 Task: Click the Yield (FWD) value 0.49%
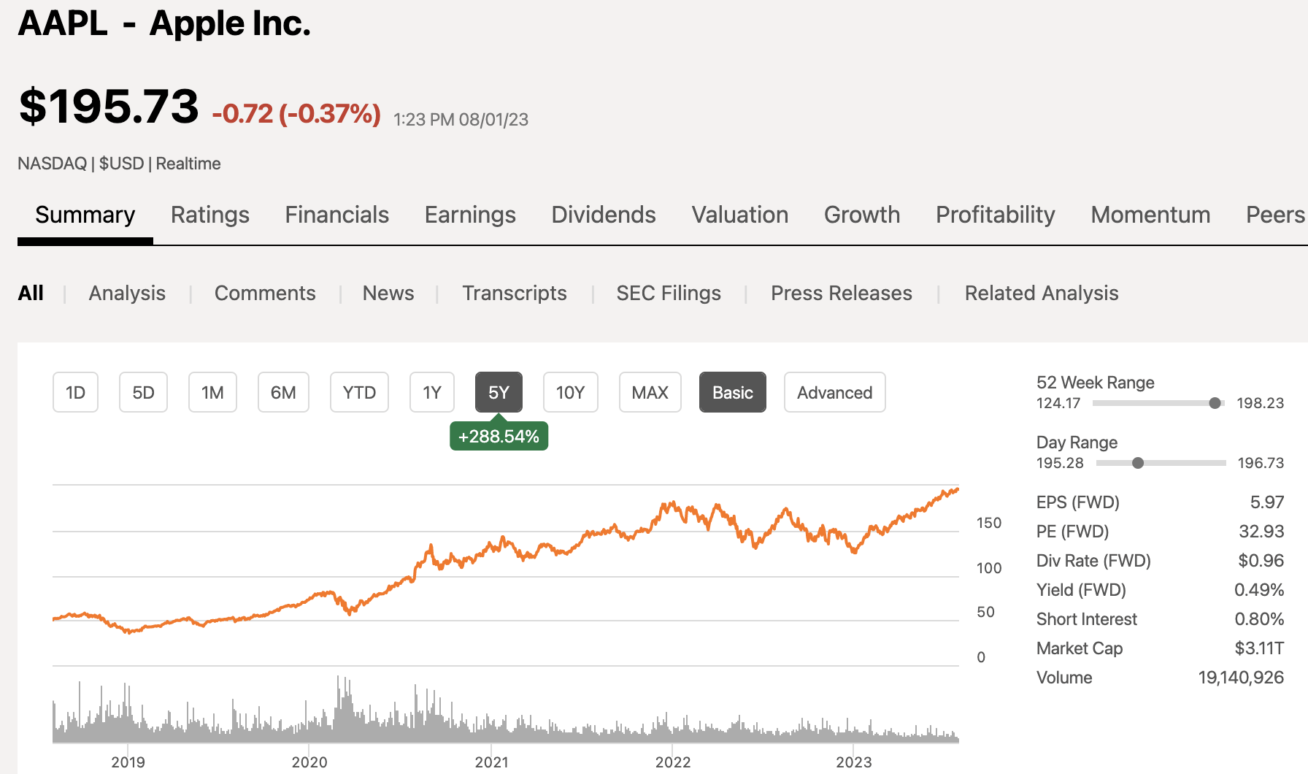pyautogui.click(x=1259, y=589)
